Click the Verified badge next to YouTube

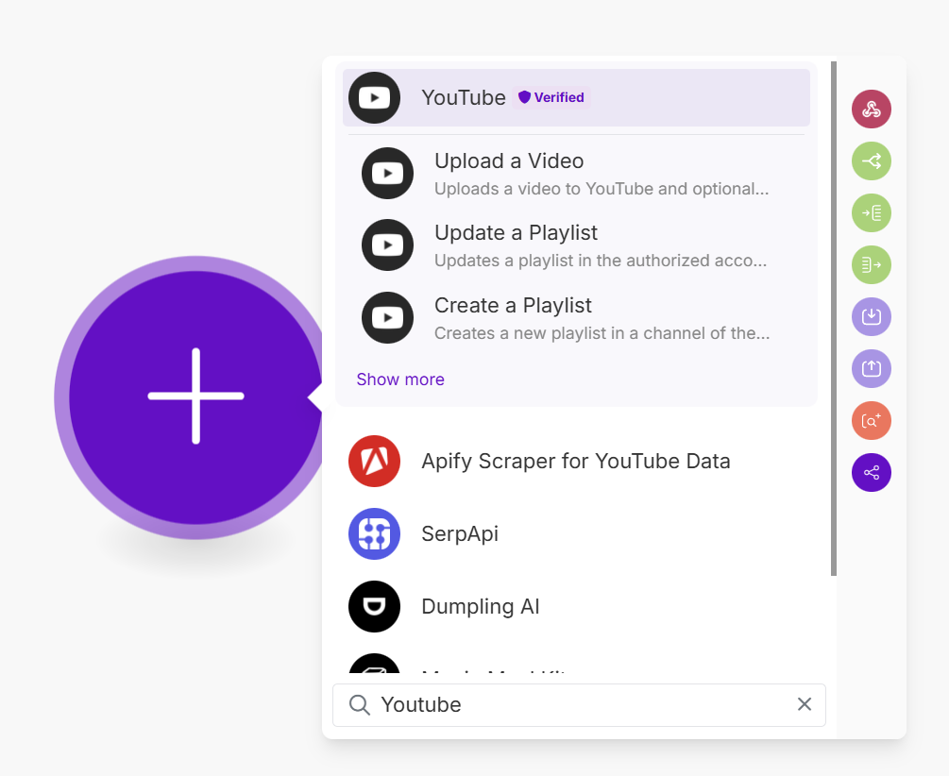551,97
